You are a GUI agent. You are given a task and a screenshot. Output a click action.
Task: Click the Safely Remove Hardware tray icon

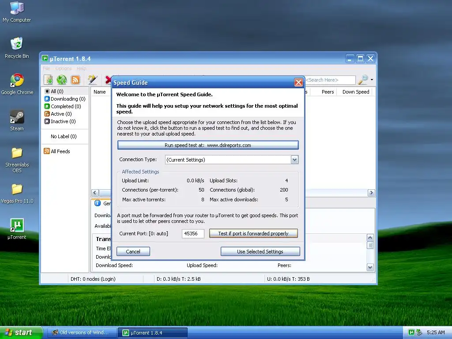(419, 332)
